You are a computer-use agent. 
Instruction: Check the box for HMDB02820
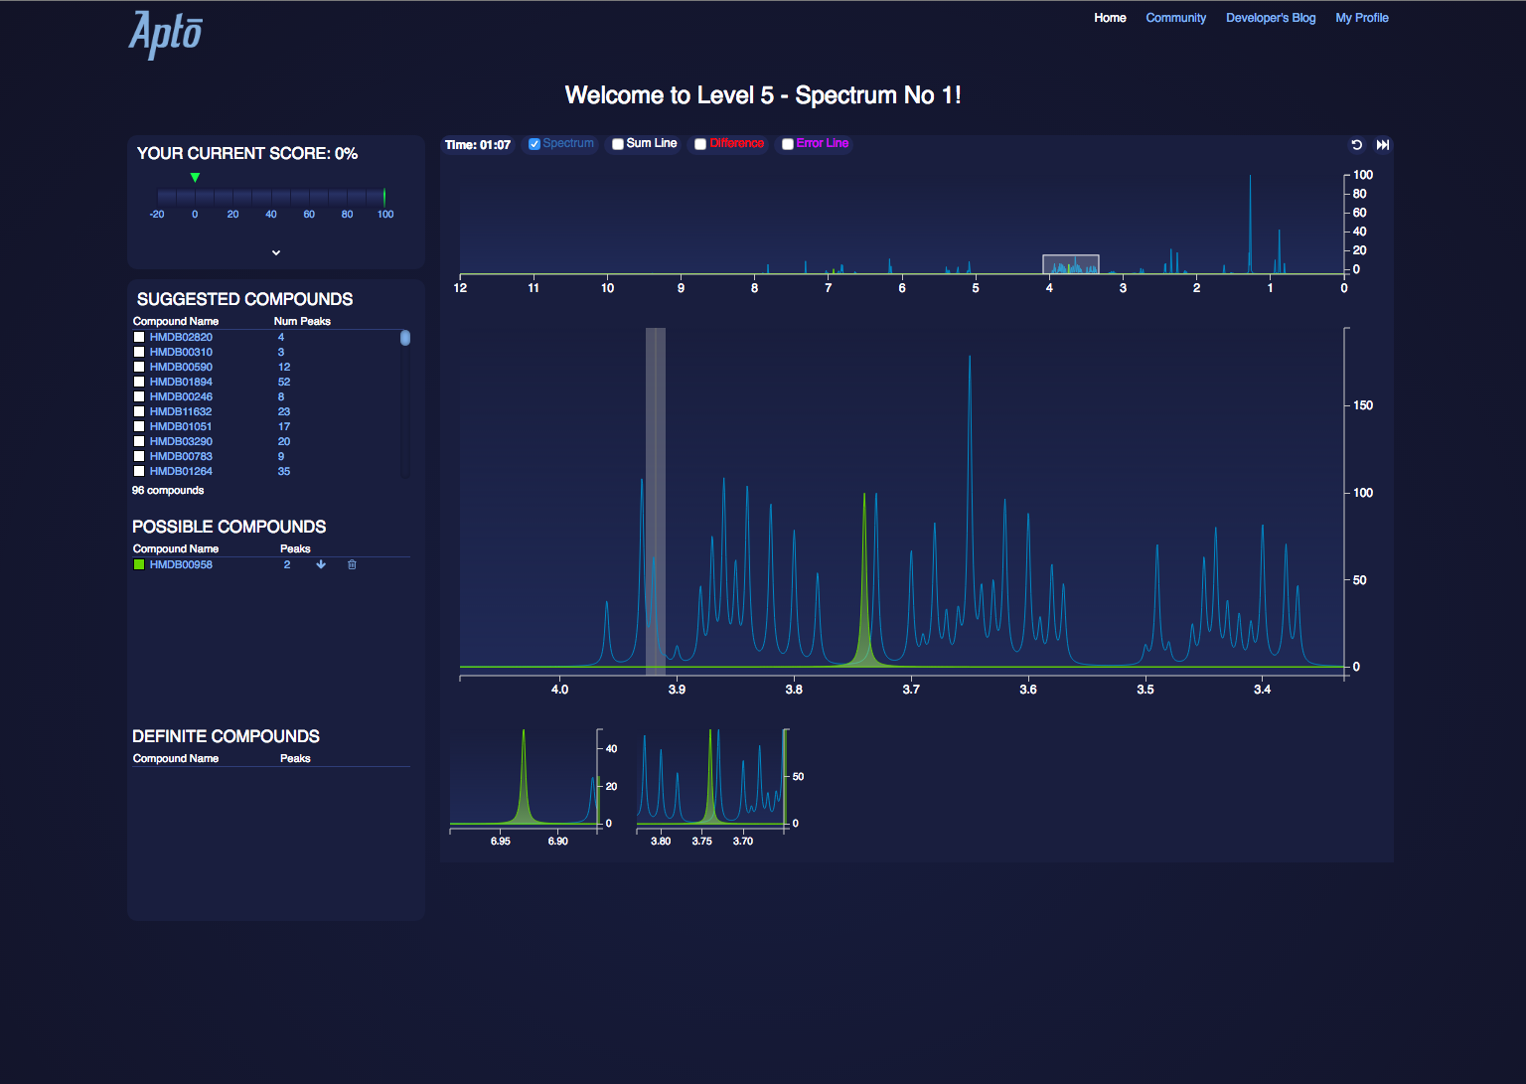click(139, 337)
